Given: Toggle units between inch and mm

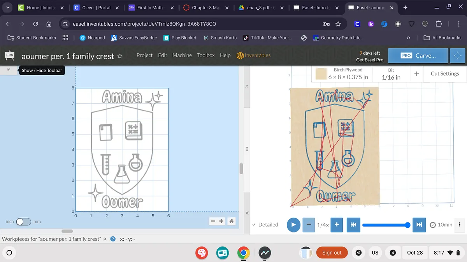Looking at the screenshot, I should (x=23, y=222).
